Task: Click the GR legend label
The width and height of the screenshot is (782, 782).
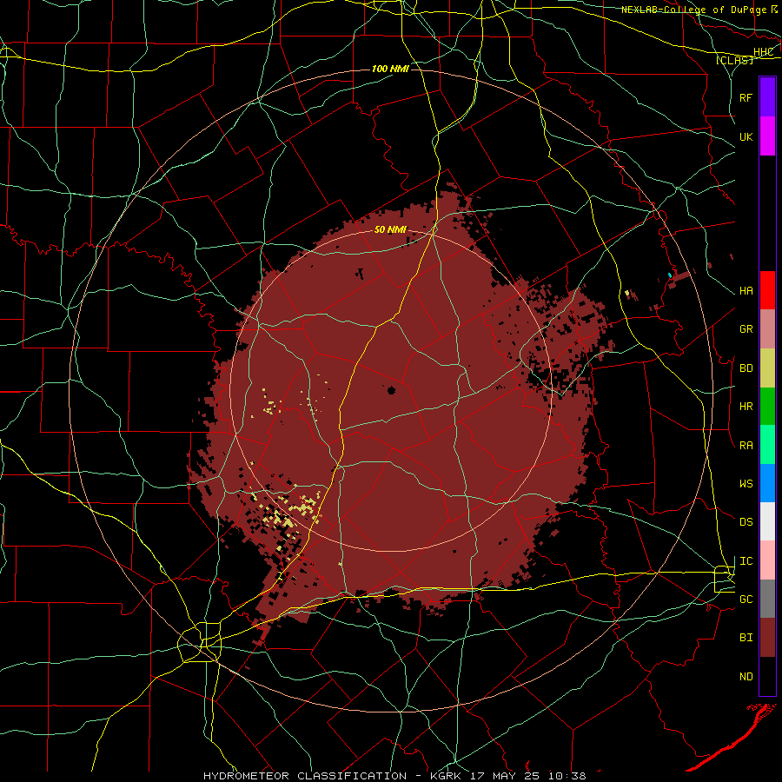Action: point(746,329)
